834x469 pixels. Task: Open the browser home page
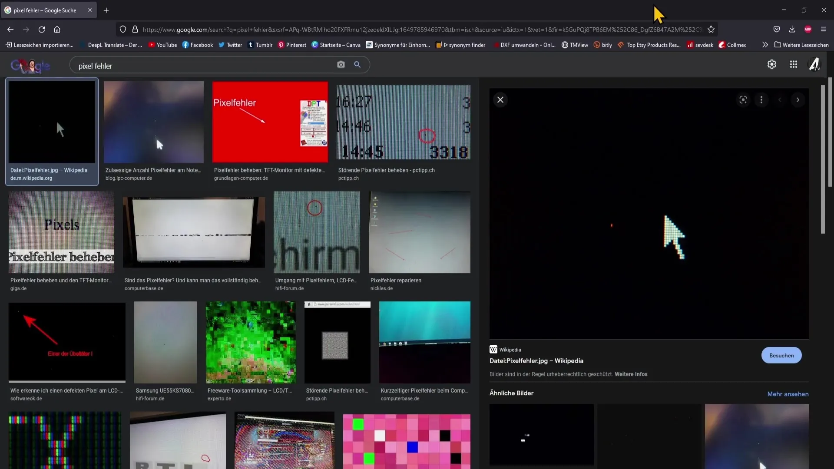pos(57,30)
